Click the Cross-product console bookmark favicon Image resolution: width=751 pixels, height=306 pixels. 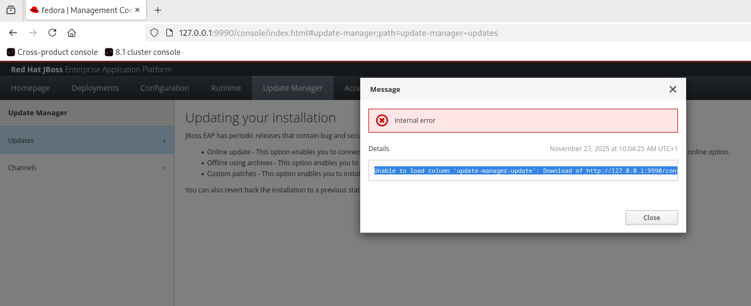[11, 52]
